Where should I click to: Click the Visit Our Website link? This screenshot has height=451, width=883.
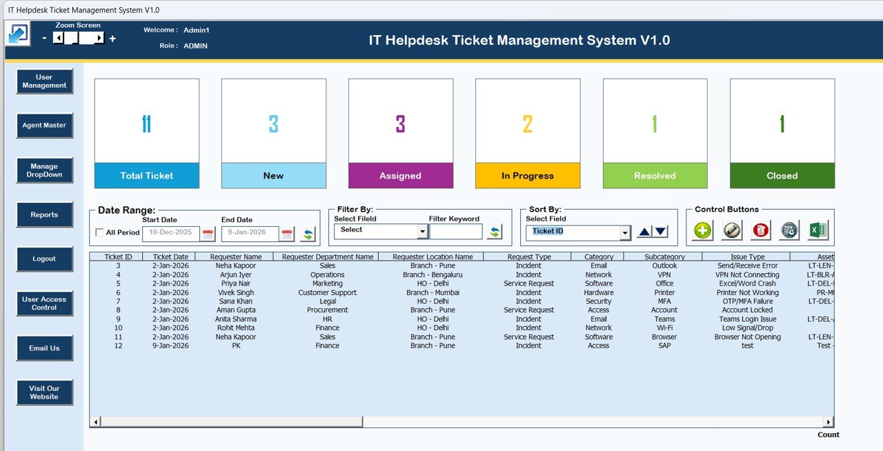pyautogui.click(x=44, y=392)
